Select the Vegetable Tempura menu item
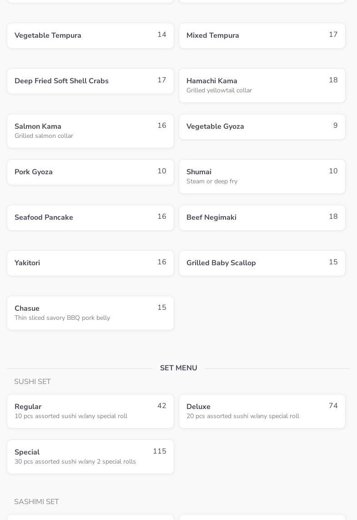This screenshot has height=520, width=357. (x=90, y=35)
